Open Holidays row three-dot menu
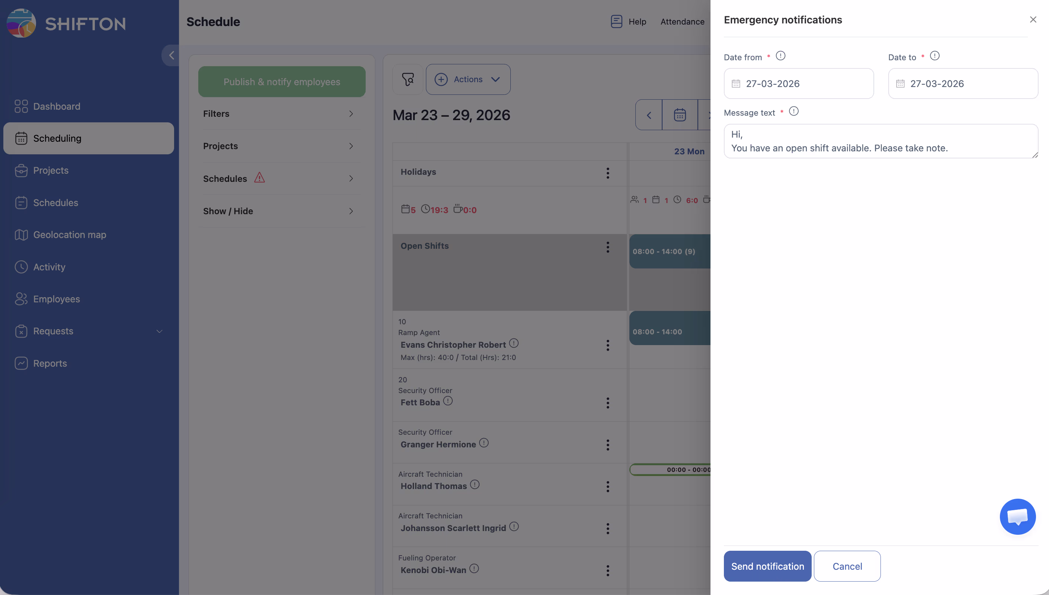The image size is (1049, 595). [608, 173]
